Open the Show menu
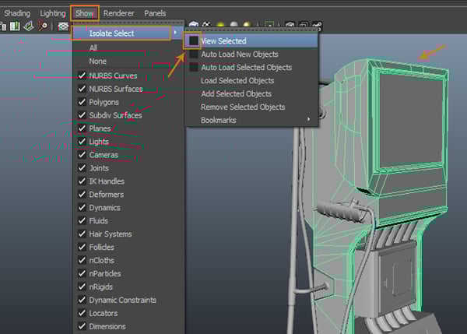467x334 pixels. click(x=84, y=13)
